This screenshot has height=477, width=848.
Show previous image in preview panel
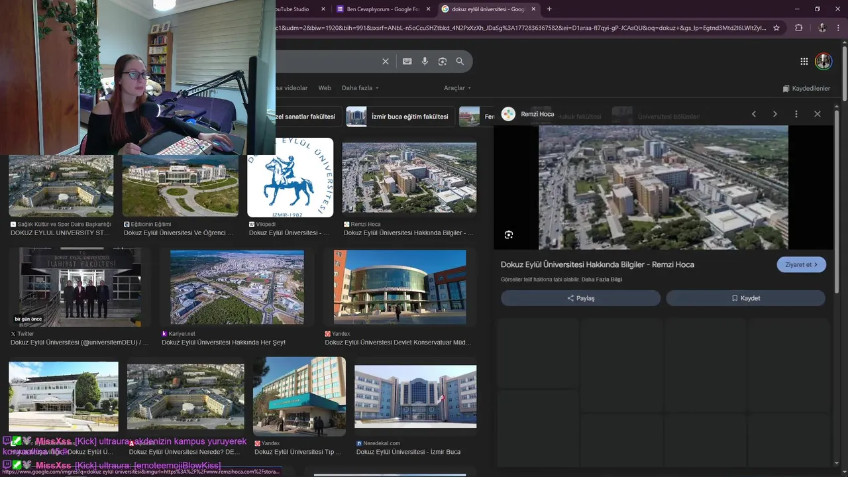(x=754, y=114)
